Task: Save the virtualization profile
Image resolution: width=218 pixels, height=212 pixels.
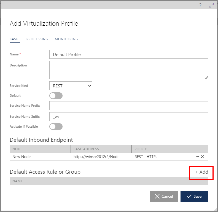Action: (x=194, y=196)
